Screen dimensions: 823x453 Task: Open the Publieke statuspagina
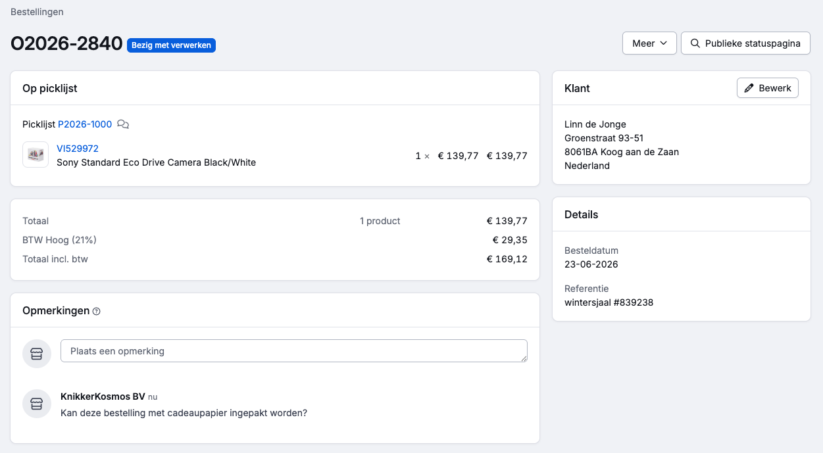click(745, 43)
